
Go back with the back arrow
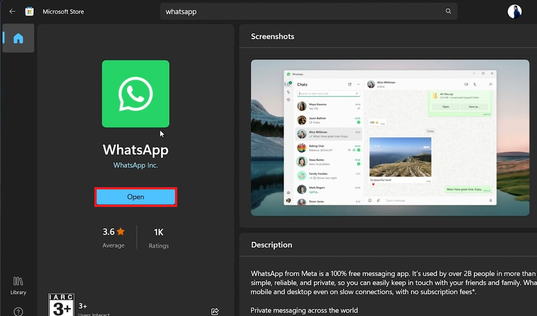[12, 12]
